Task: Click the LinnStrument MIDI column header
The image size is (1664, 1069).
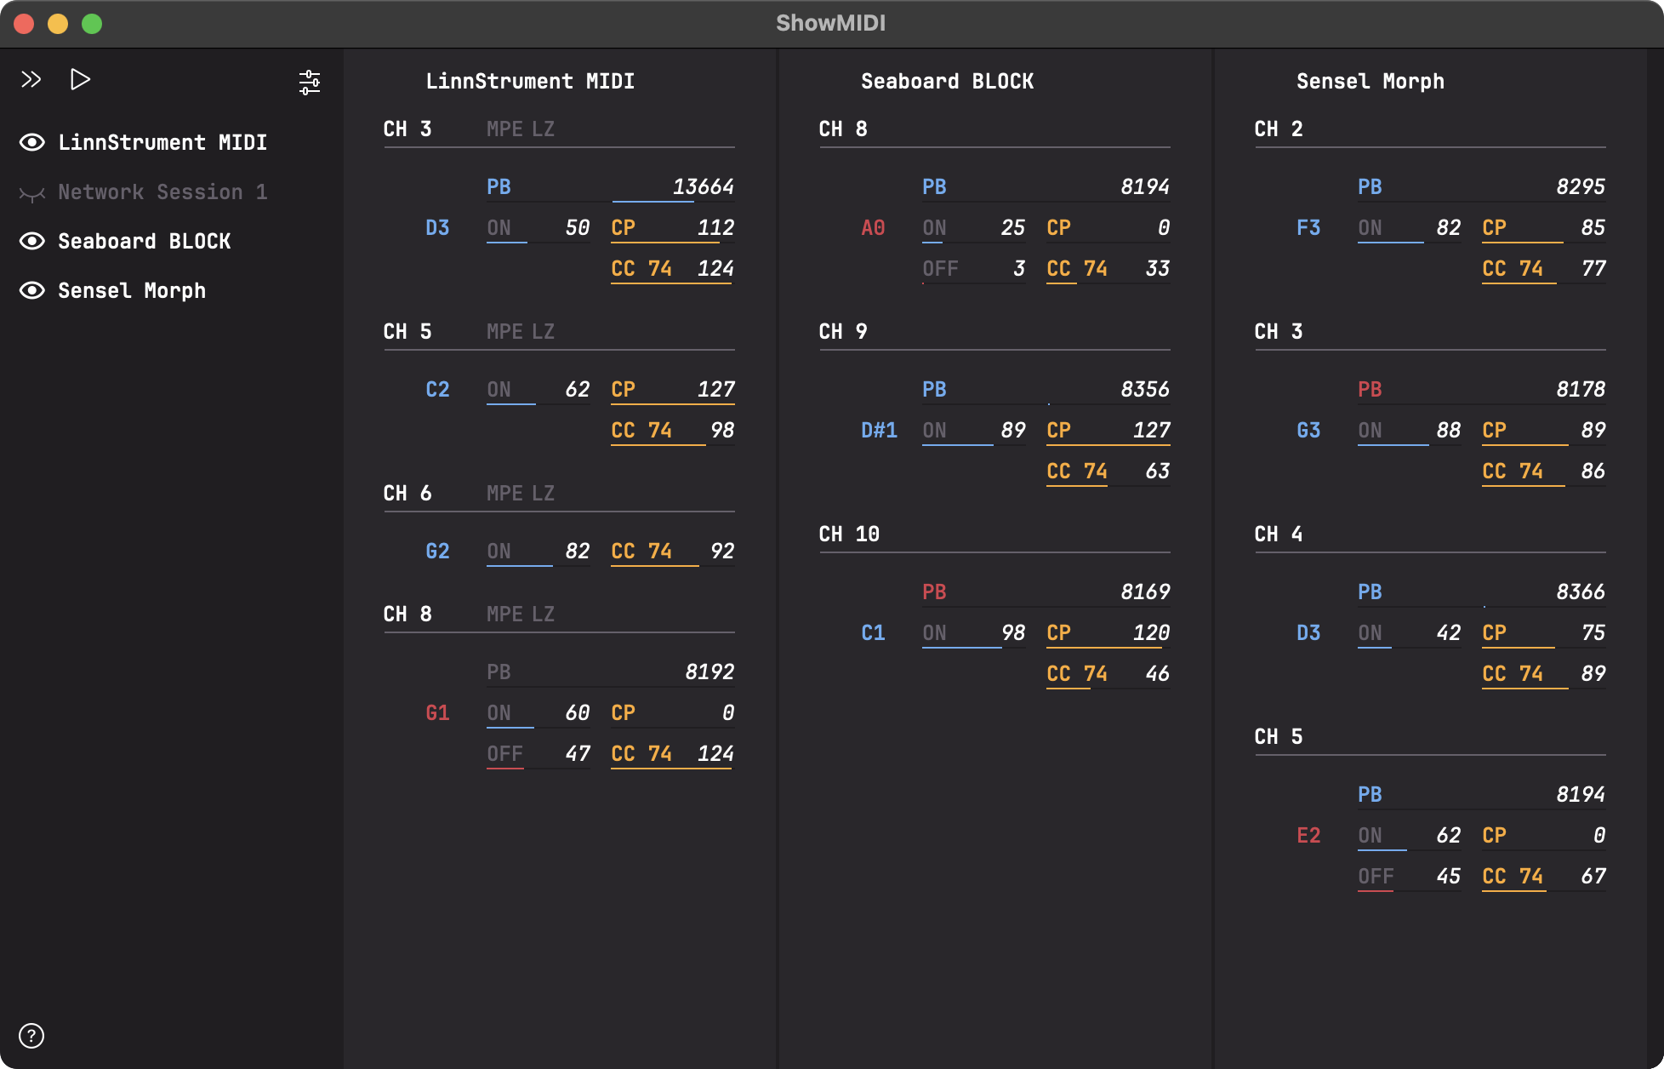Action: [530, 81]
